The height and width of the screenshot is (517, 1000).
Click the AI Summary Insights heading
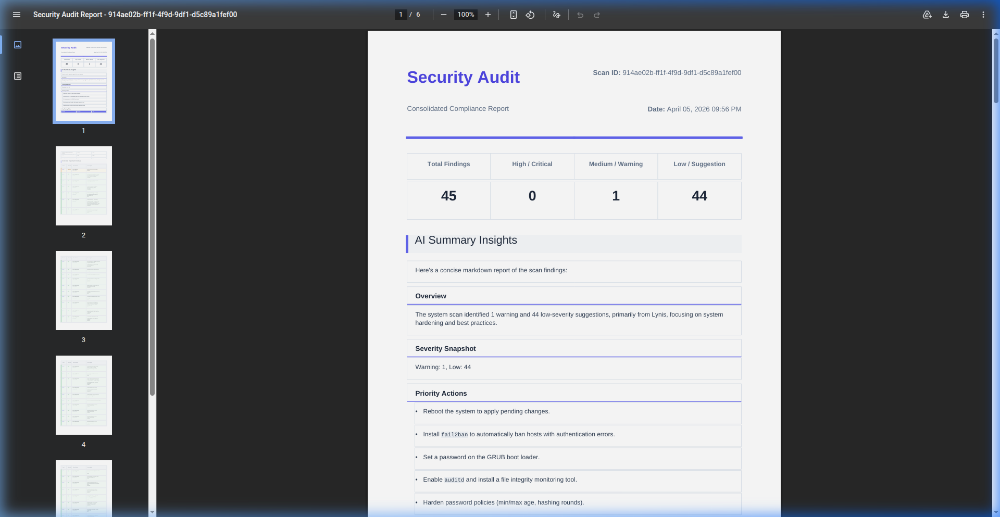(466, 240)
